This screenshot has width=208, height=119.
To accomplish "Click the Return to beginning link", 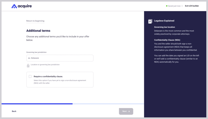I will [x=35, y=21].
